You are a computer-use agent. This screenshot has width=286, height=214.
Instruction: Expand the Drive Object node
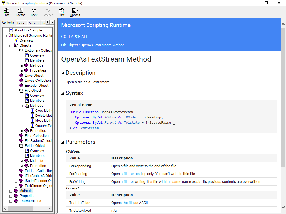coord(16,76)
